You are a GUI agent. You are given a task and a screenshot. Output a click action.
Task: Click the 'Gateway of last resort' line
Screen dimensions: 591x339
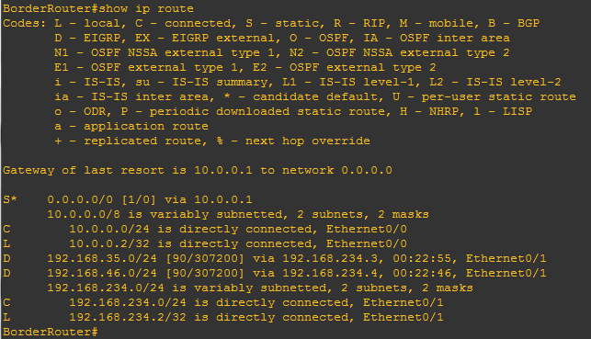click(198, 170)
